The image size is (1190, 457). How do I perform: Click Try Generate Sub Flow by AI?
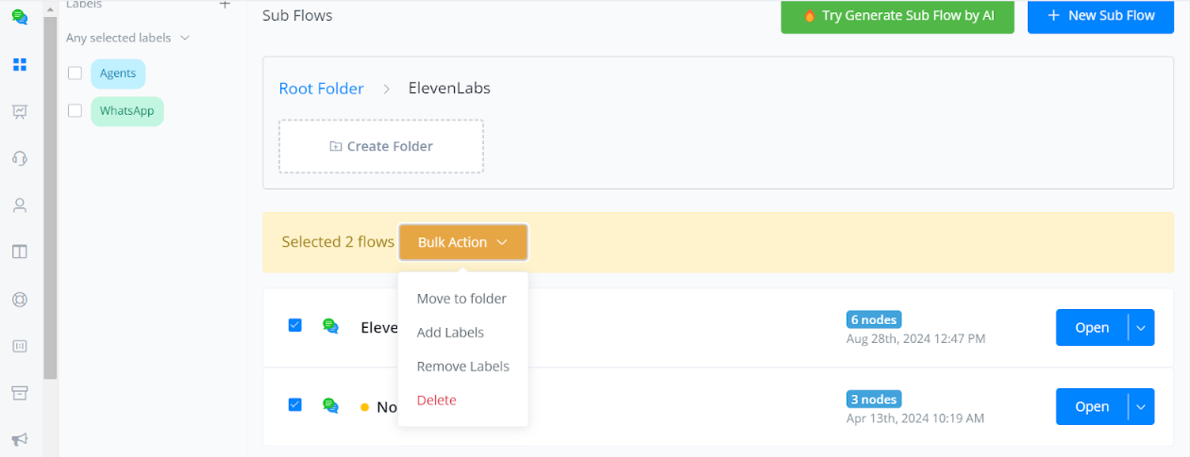click(x=897, y=16)
